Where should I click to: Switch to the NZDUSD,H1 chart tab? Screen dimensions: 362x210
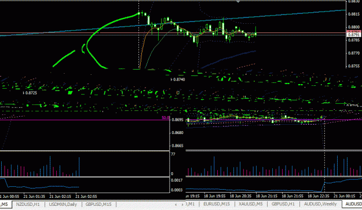28,204
